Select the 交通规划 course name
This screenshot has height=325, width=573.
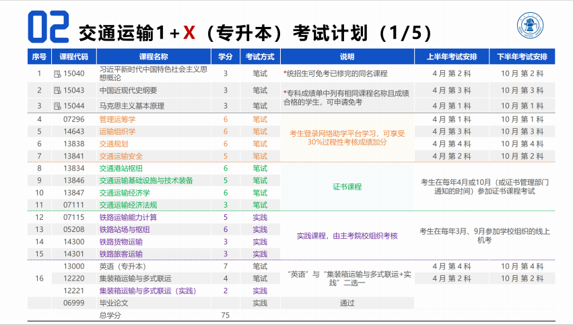point(113,144)
